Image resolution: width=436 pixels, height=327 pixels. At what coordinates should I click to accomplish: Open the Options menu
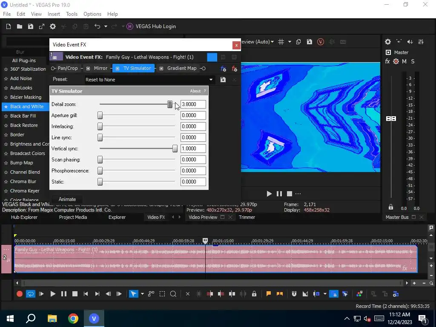pyautogui.click(x=92, y=14)
